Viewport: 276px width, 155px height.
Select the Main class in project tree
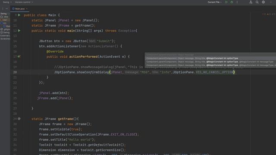tap(7, 26)
